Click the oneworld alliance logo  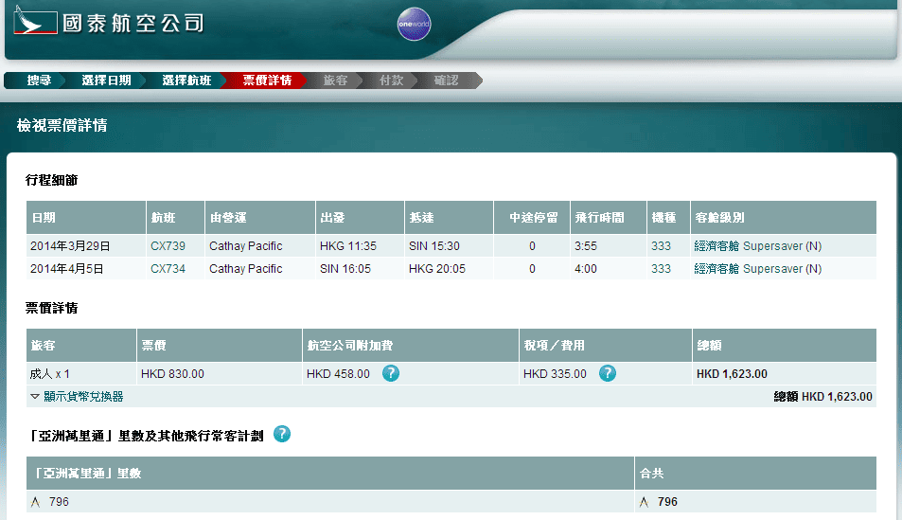(x=414, y=26)
